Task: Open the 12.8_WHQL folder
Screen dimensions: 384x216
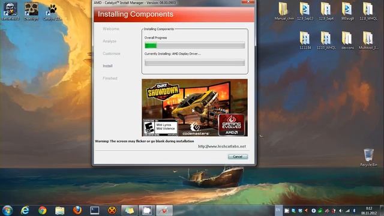Action: click(x=368, y=11)
